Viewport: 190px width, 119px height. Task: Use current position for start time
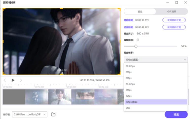tap(172, 20)
